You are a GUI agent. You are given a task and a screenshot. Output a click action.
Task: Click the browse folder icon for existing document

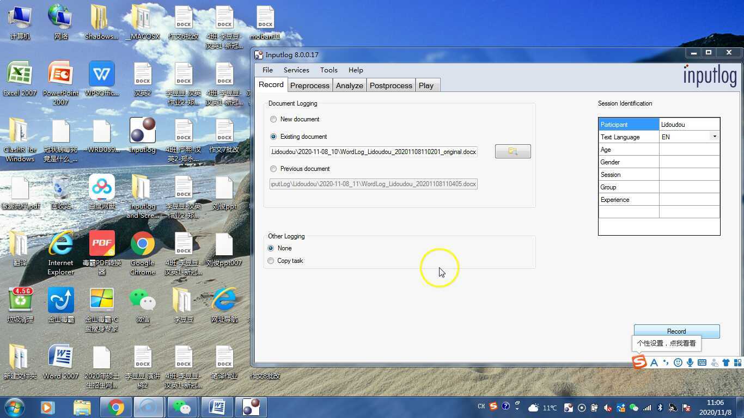tap(513, 151)
